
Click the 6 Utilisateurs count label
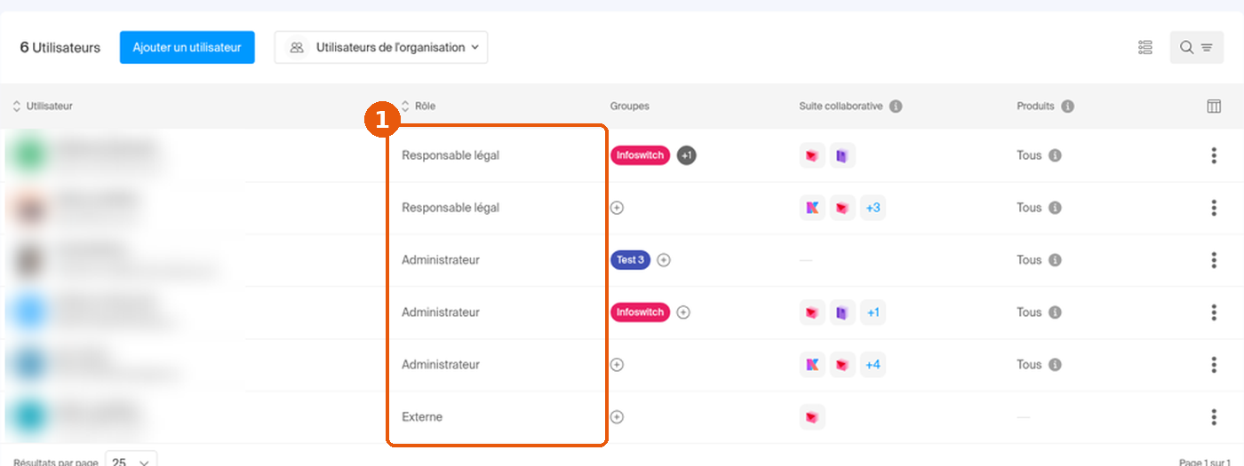[x=60, y=47]
